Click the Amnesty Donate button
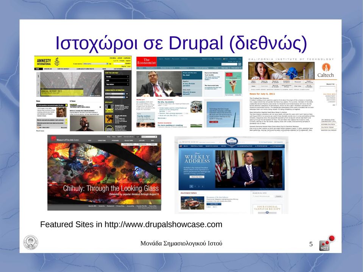This screenshot has height=272, width=363. tap(117, 76)
